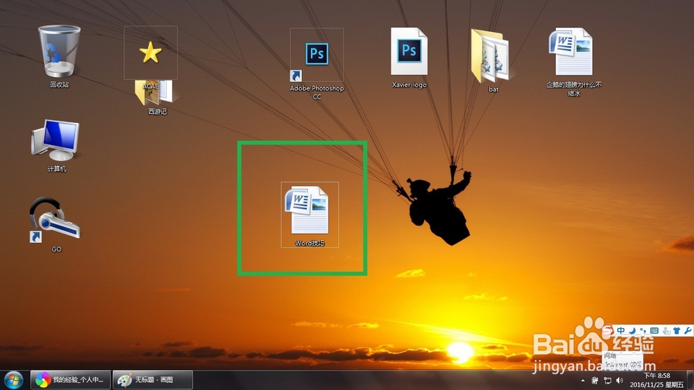Select the 企鹅的翅膀为什么不结冰 Word document
Viewport: 694px width, 390px height.
click(x=574, y=62)
